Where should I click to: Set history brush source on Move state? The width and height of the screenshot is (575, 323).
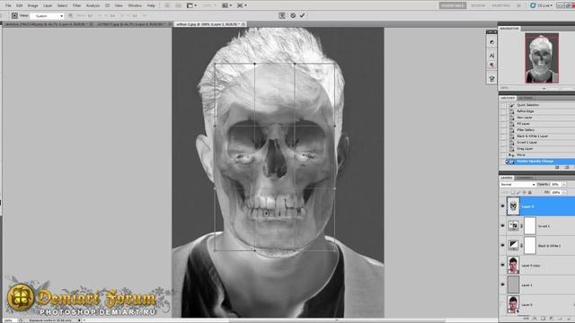coord(503,155)
